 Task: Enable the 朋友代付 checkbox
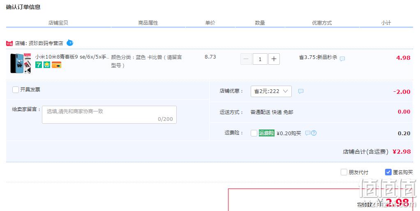pos(344,172)
